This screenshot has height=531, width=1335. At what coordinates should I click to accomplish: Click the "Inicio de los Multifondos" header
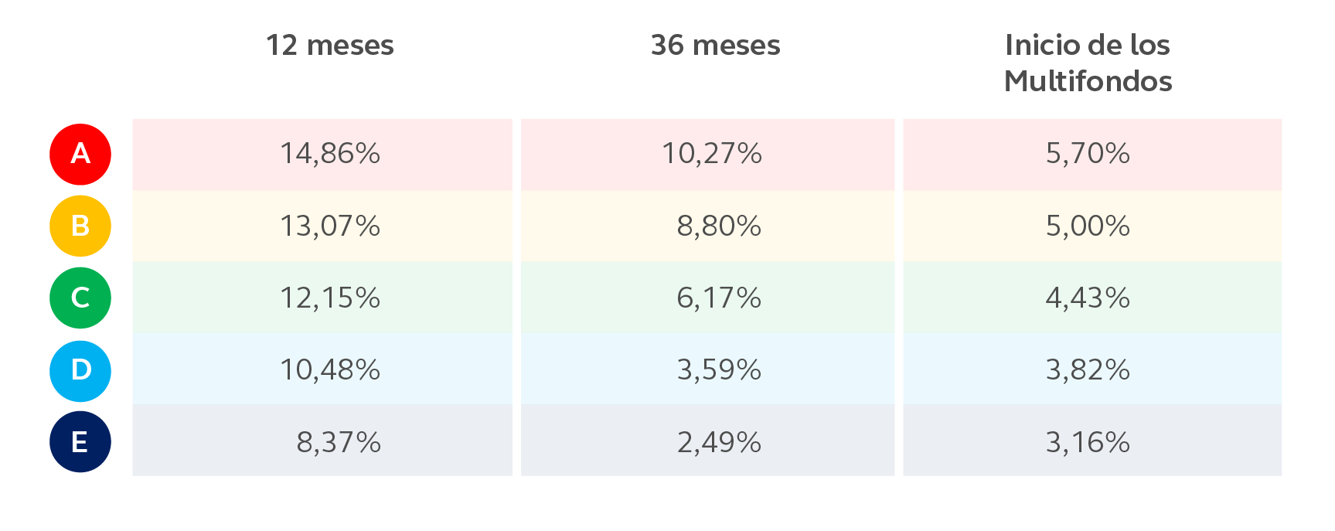[x=1088, y=63]
